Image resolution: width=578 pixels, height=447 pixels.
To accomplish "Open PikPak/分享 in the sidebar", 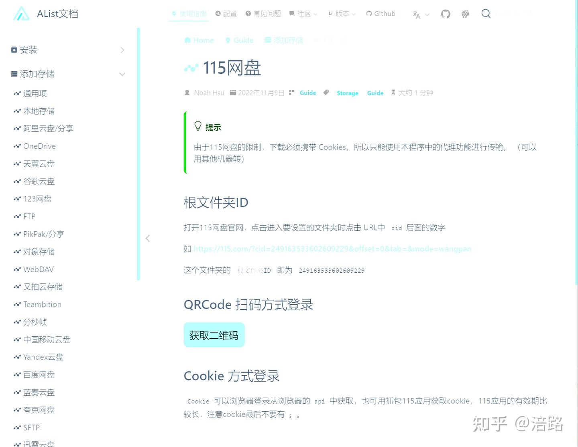I will click(x=39, y=234).
